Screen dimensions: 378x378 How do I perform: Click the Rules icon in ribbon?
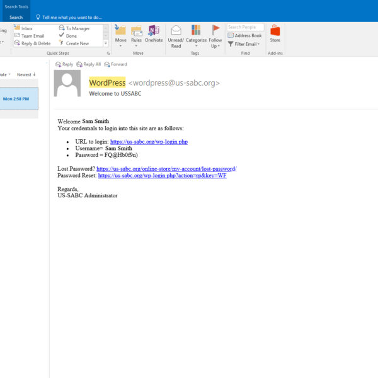136,35
